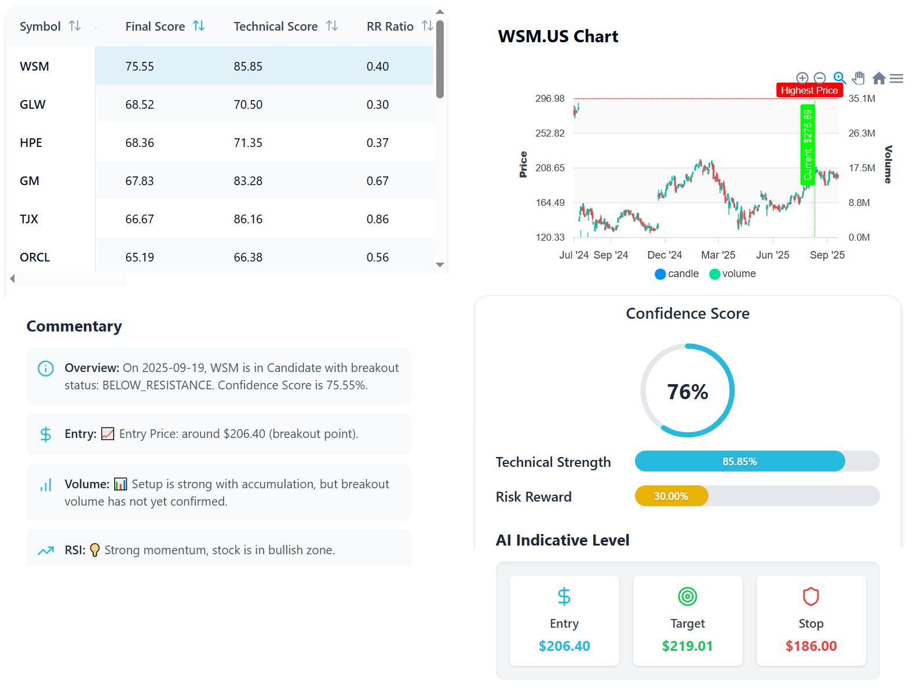
Task: Sort table by Symbol column
Action: tap(75, 26)
